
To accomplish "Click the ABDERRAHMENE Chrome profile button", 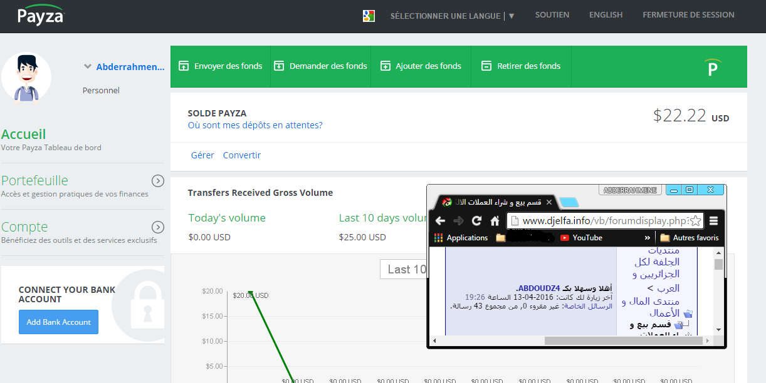I will pos(631,190).
